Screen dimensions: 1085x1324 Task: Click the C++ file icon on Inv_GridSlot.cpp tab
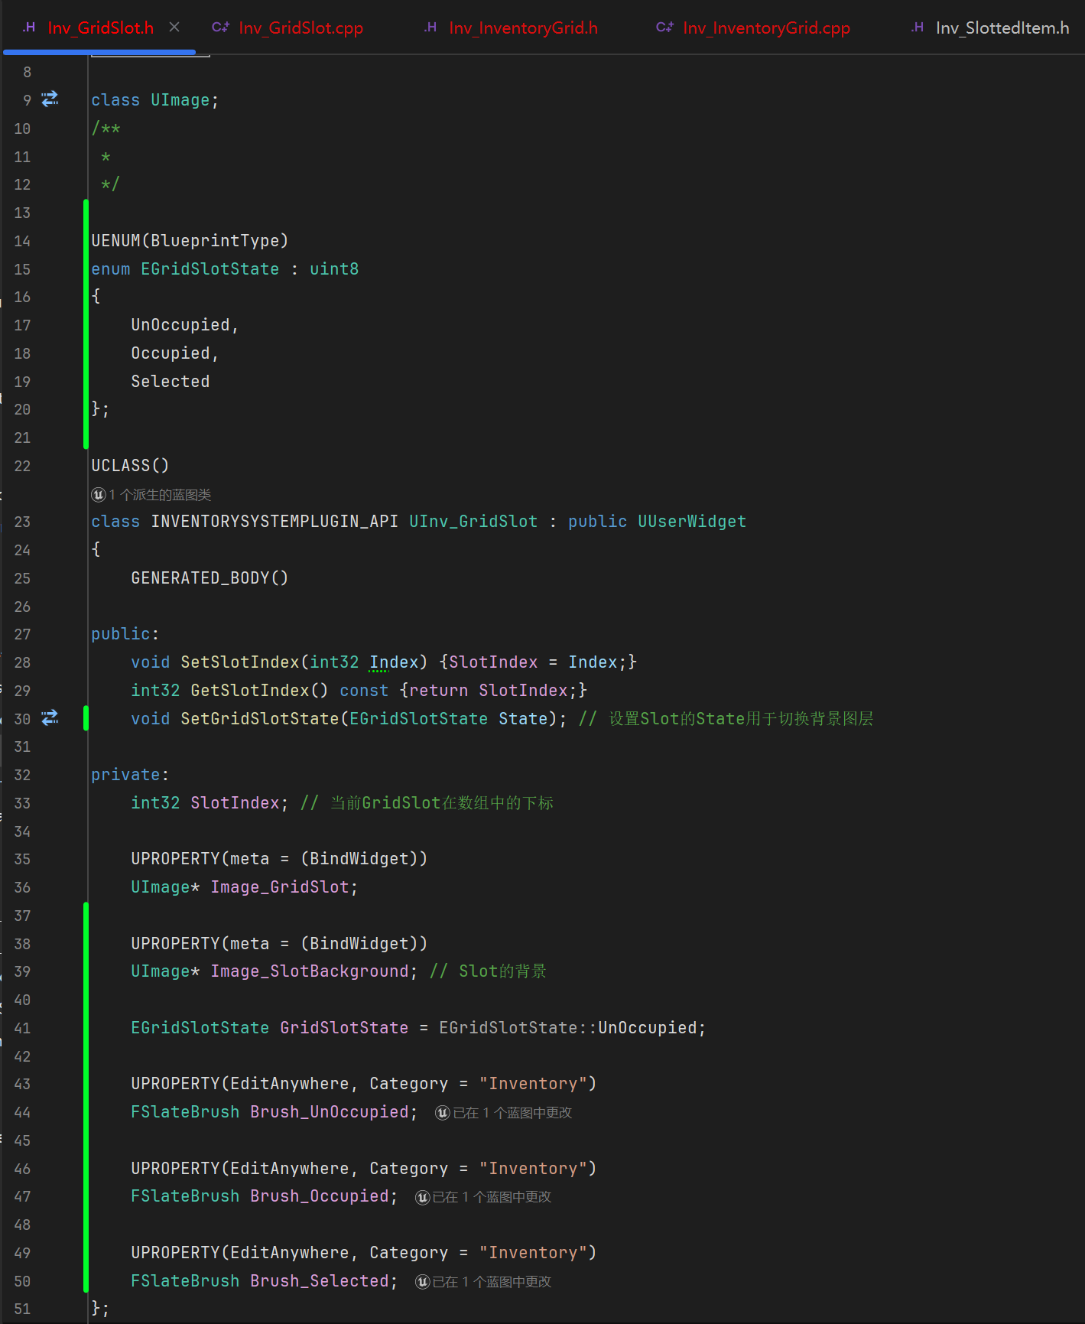220,28
